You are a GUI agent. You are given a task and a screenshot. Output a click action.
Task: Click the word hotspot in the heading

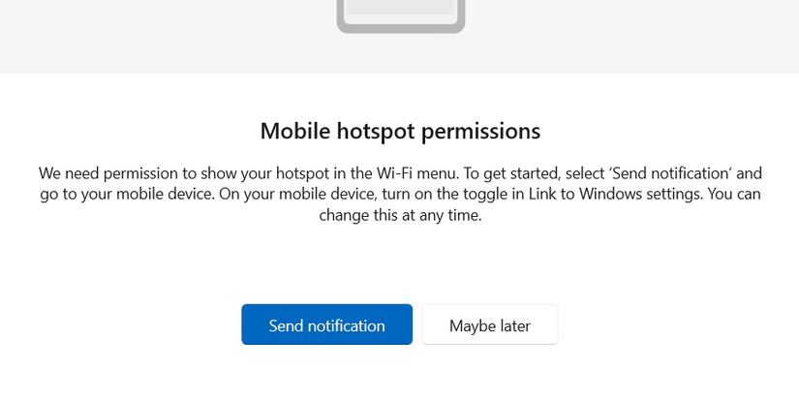click(376, 131)
